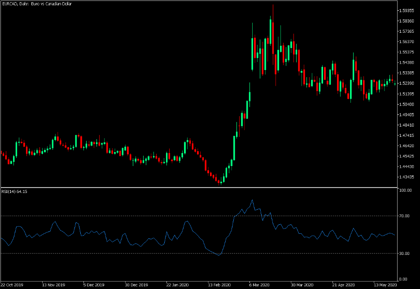The width and height of the screenshot is (420, 289).
Task: Click the 13 Nov 2019 date label
Action: [x=53, y=285]
